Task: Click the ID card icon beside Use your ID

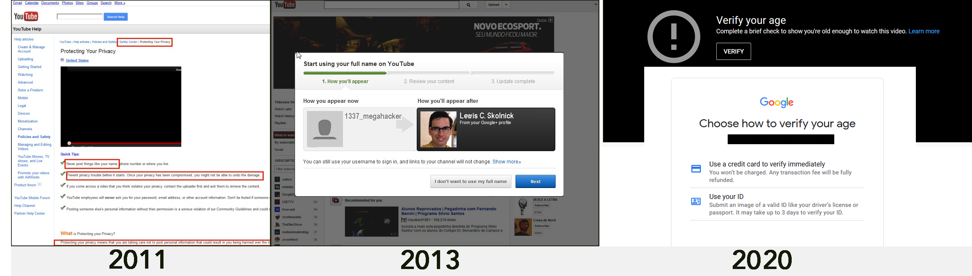Action: (x=696, y=201)
